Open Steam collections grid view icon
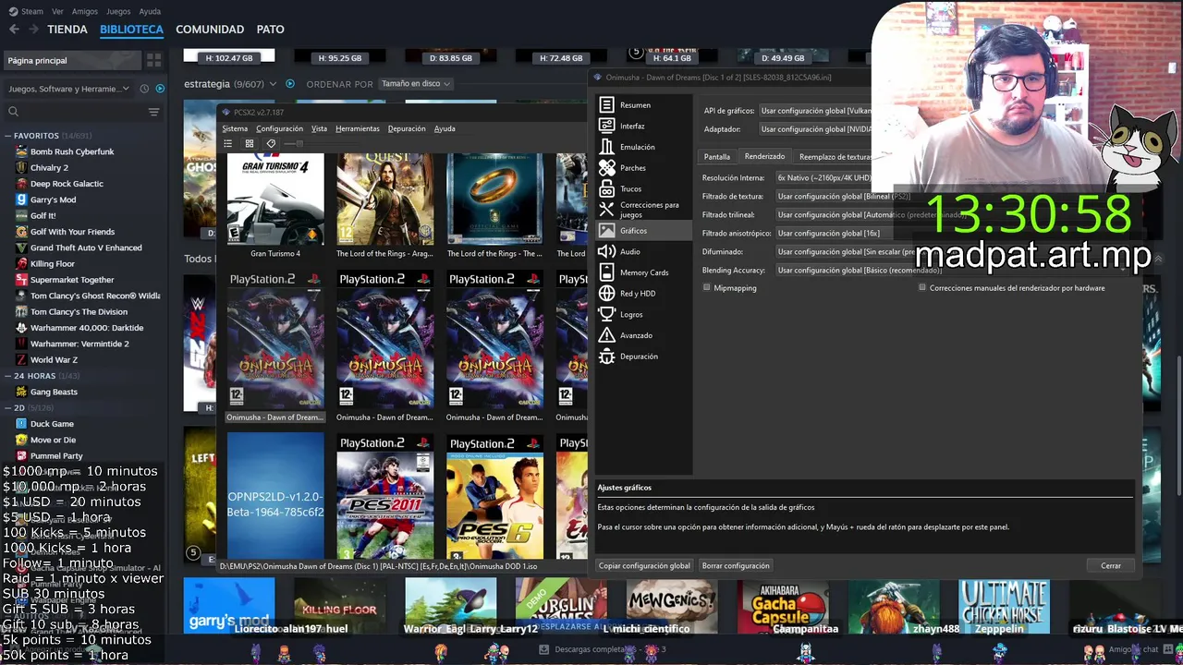The image size is (1183, 665). click(153, 60)
